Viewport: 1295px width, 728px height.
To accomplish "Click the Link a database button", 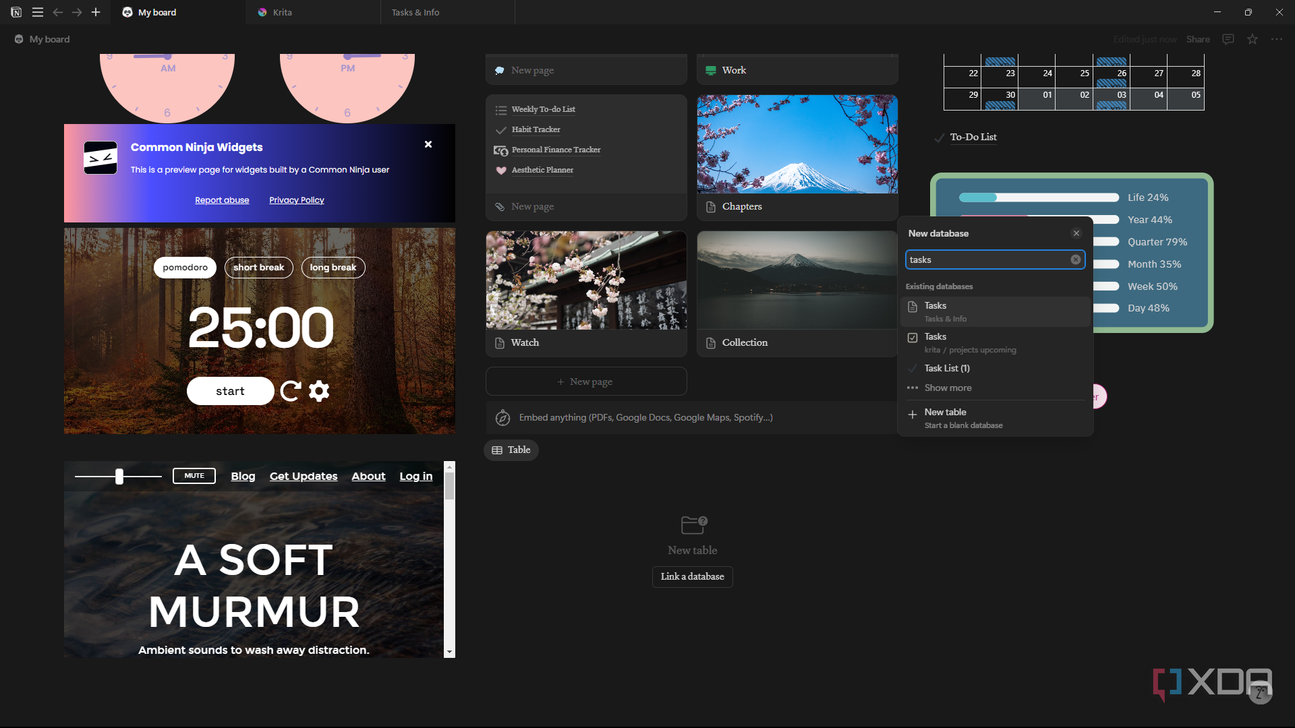I will 692,576.
